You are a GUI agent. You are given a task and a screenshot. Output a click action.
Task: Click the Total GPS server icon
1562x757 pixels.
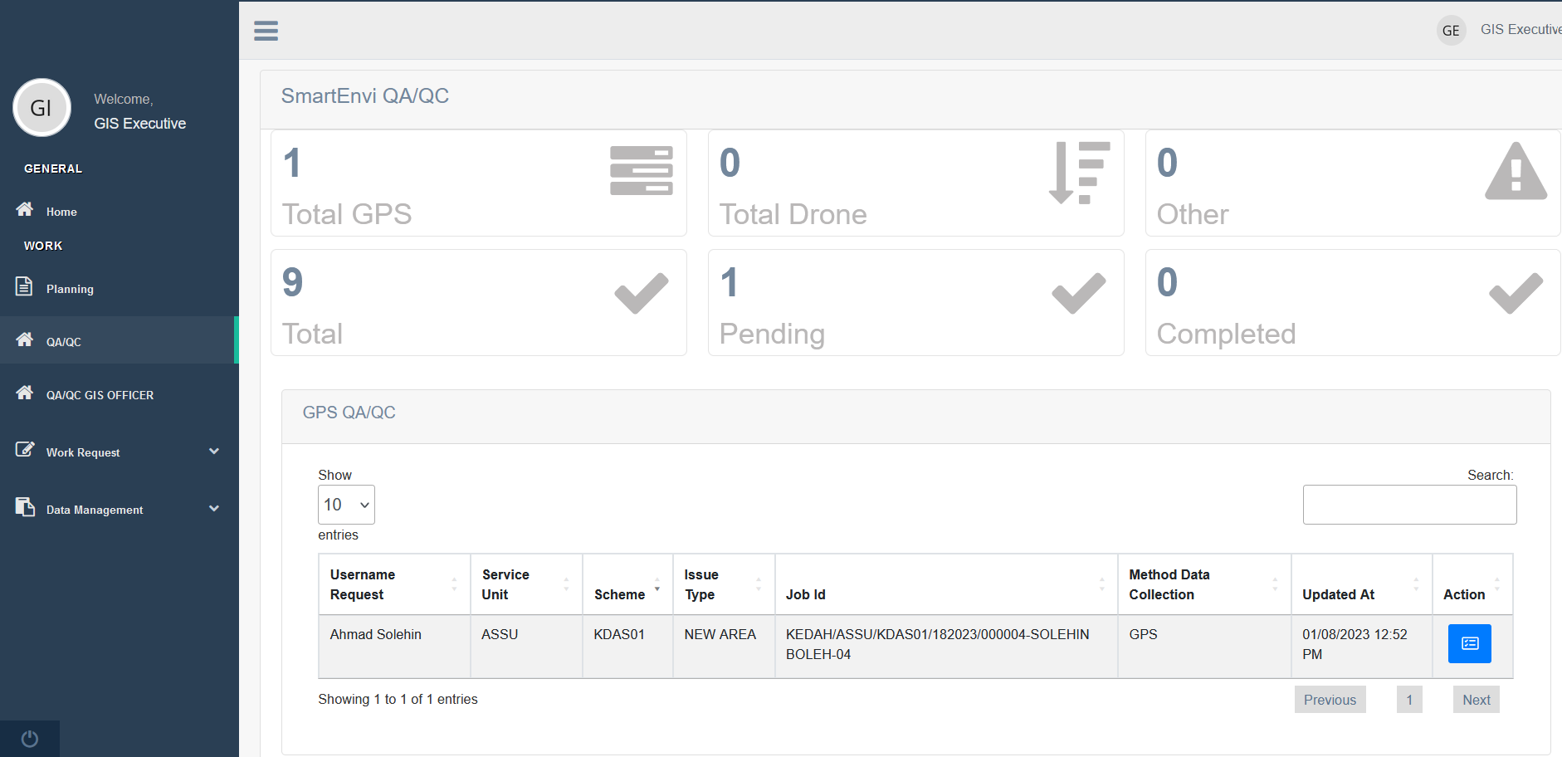click(x=641, y=171)
